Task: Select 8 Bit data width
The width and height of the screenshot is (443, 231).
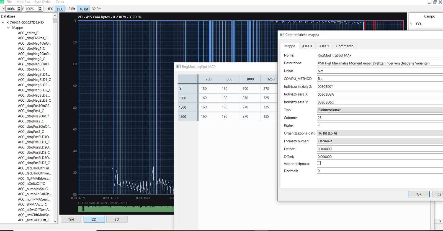Action: click(x=72, y=9)
